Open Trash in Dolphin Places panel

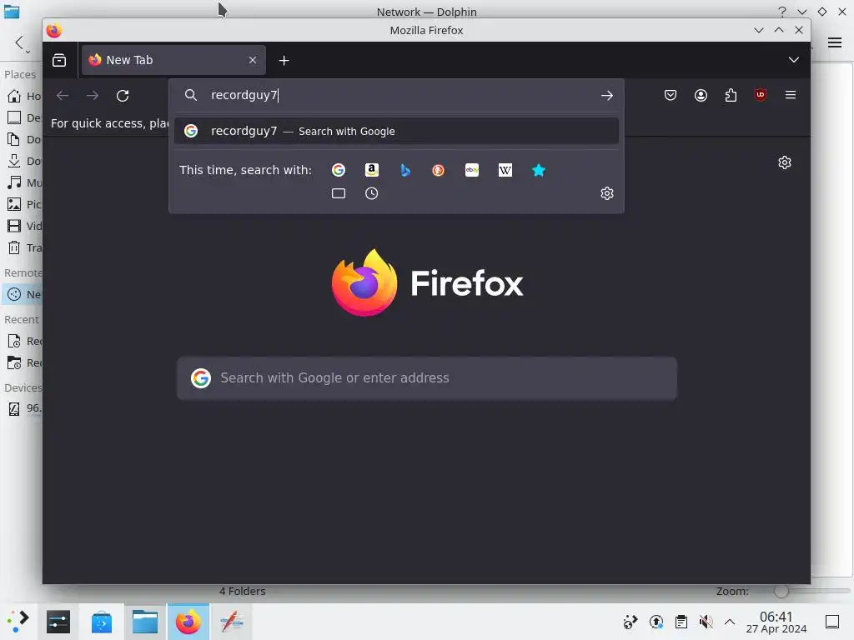click(x=22, y=248)
